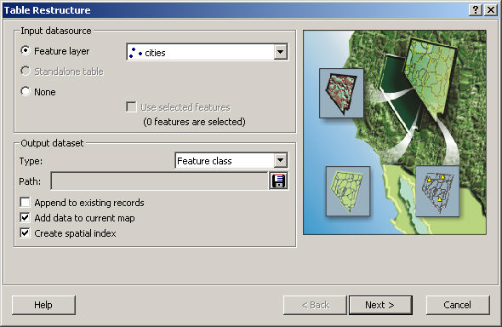Expand the Feature class type dropdown
The height and width of the screenshot is (327, 502).
tap(280, 160)
